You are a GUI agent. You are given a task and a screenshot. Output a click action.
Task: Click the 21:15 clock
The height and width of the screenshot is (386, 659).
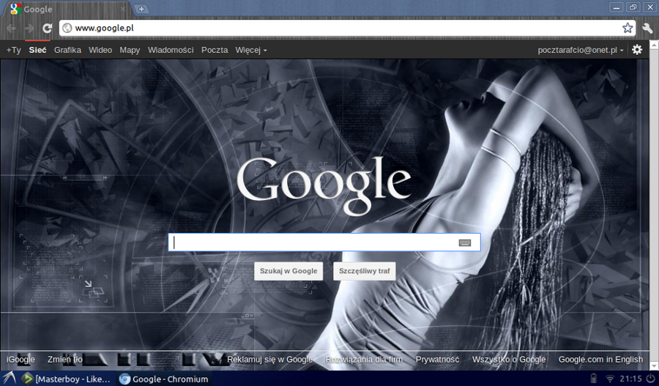[x=631, y=379]
